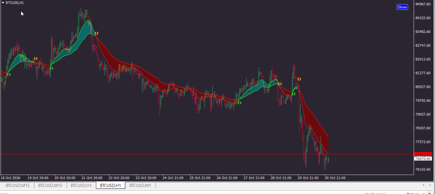Image resolution: width=435 pixels, height=194 pixels.
Task: Open the inactive BTCUSD,H1 tab before the active one
Action: 81,186
